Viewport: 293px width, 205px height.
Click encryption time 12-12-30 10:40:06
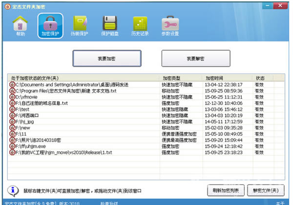224,103
